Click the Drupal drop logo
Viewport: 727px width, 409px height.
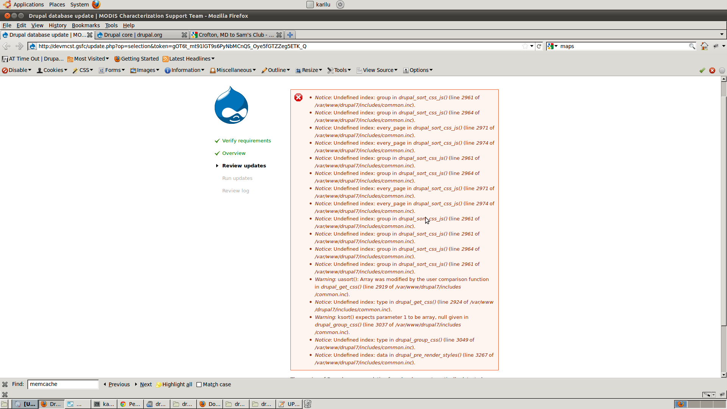pyautogui.click(x=231, y=105)
